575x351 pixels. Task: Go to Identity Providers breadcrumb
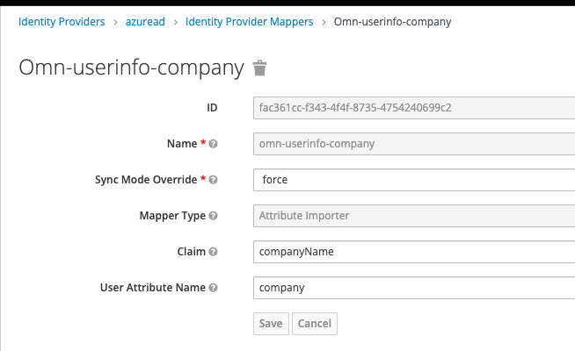click(62, 22)
